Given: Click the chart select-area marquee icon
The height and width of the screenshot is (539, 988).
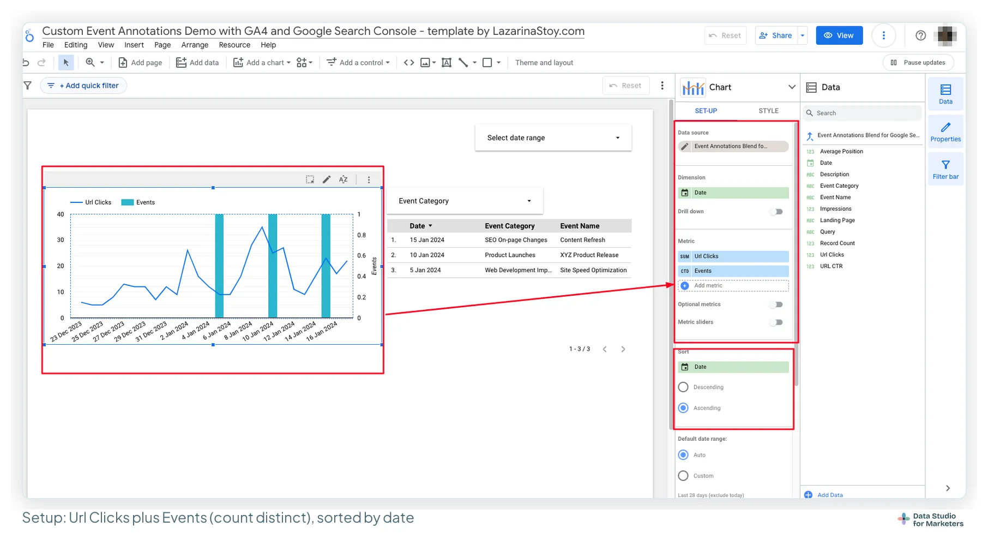Looking at the screenshot, I should [x=310, y=179].
